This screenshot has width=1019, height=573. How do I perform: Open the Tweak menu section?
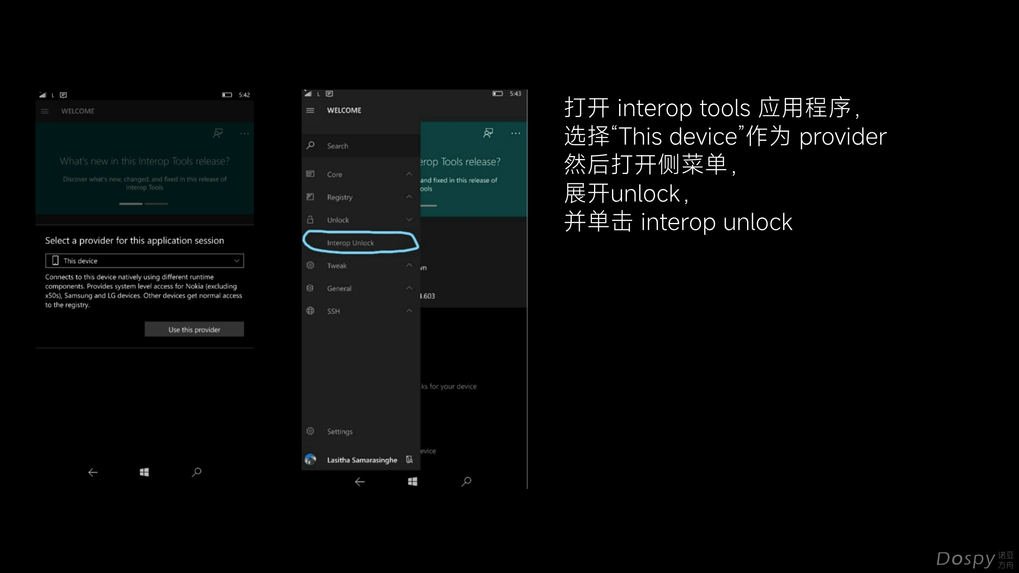337,266
